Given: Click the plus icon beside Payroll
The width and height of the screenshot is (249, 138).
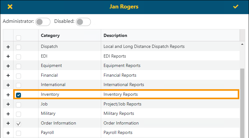Looking at the screenshot, I should tap(8, 133).
